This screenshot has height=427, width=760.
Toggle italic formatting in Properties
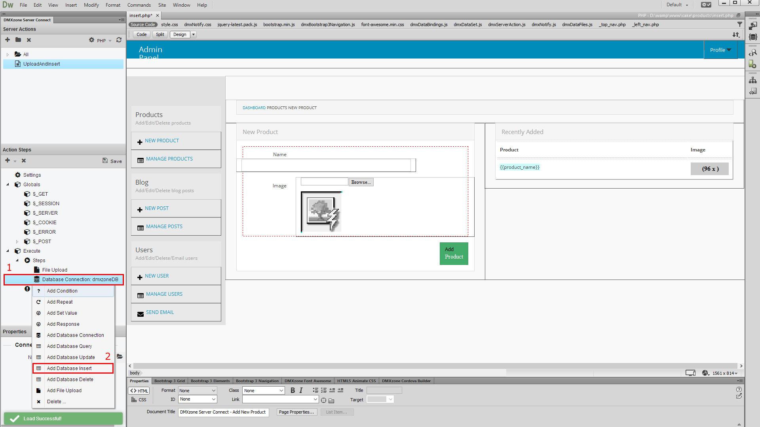click(301, 390)
